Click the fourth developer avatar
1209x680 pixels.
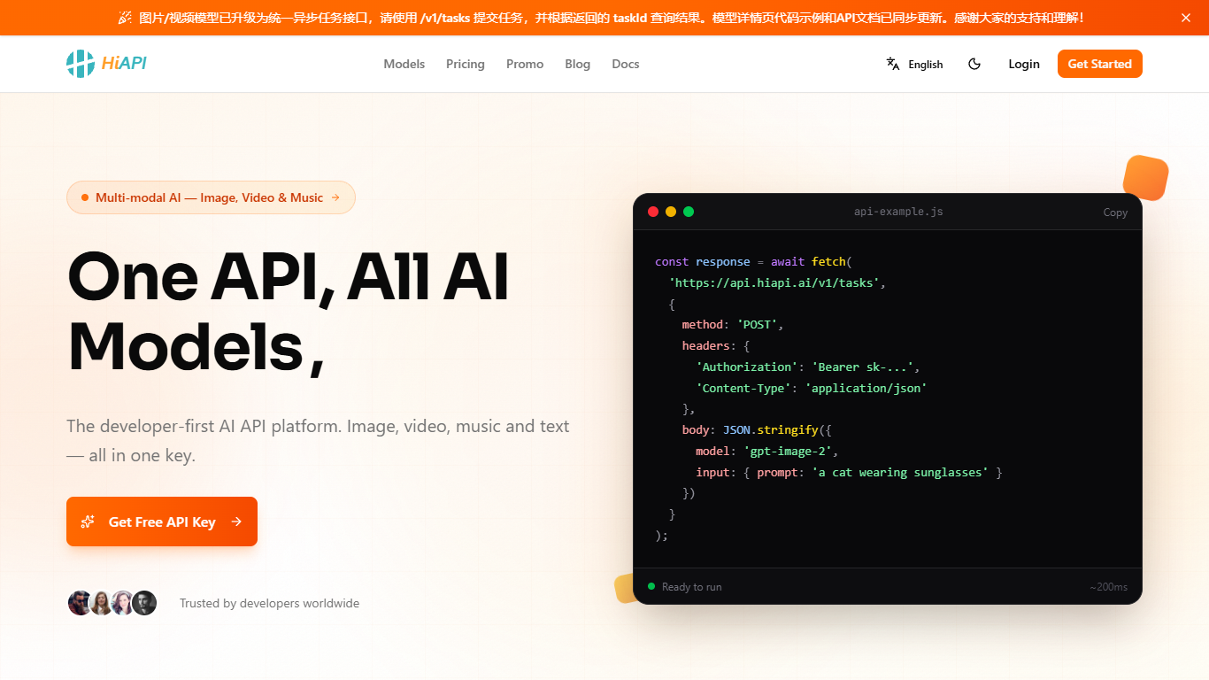point(144,603)
